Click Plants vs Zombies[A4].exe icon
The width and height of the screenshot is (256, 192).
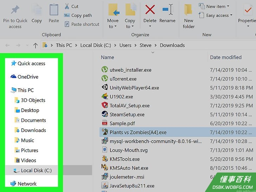[104, 132]
